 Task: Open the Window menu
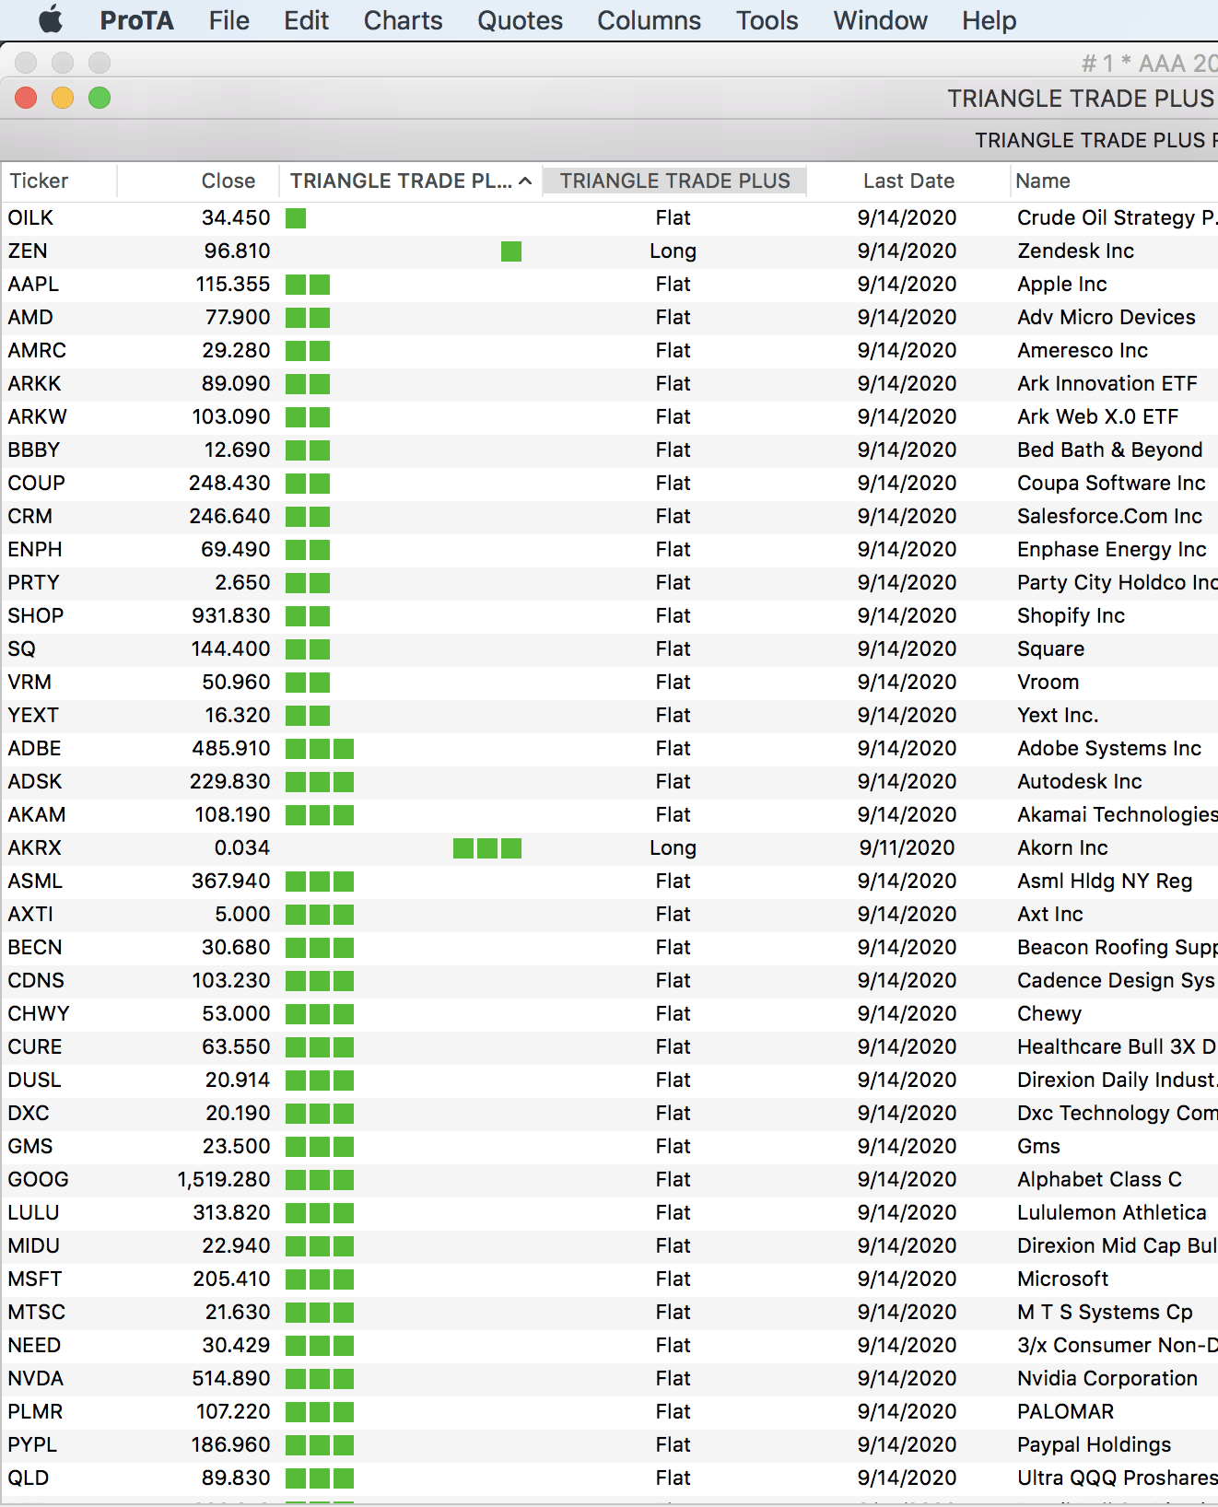click(x=880, y=20)
